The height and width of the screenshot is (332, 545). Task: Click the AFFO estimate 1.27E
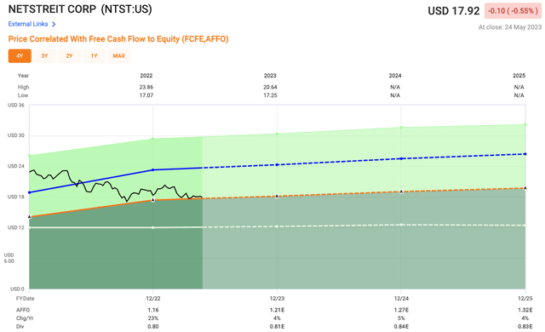[x=401, y=310]
